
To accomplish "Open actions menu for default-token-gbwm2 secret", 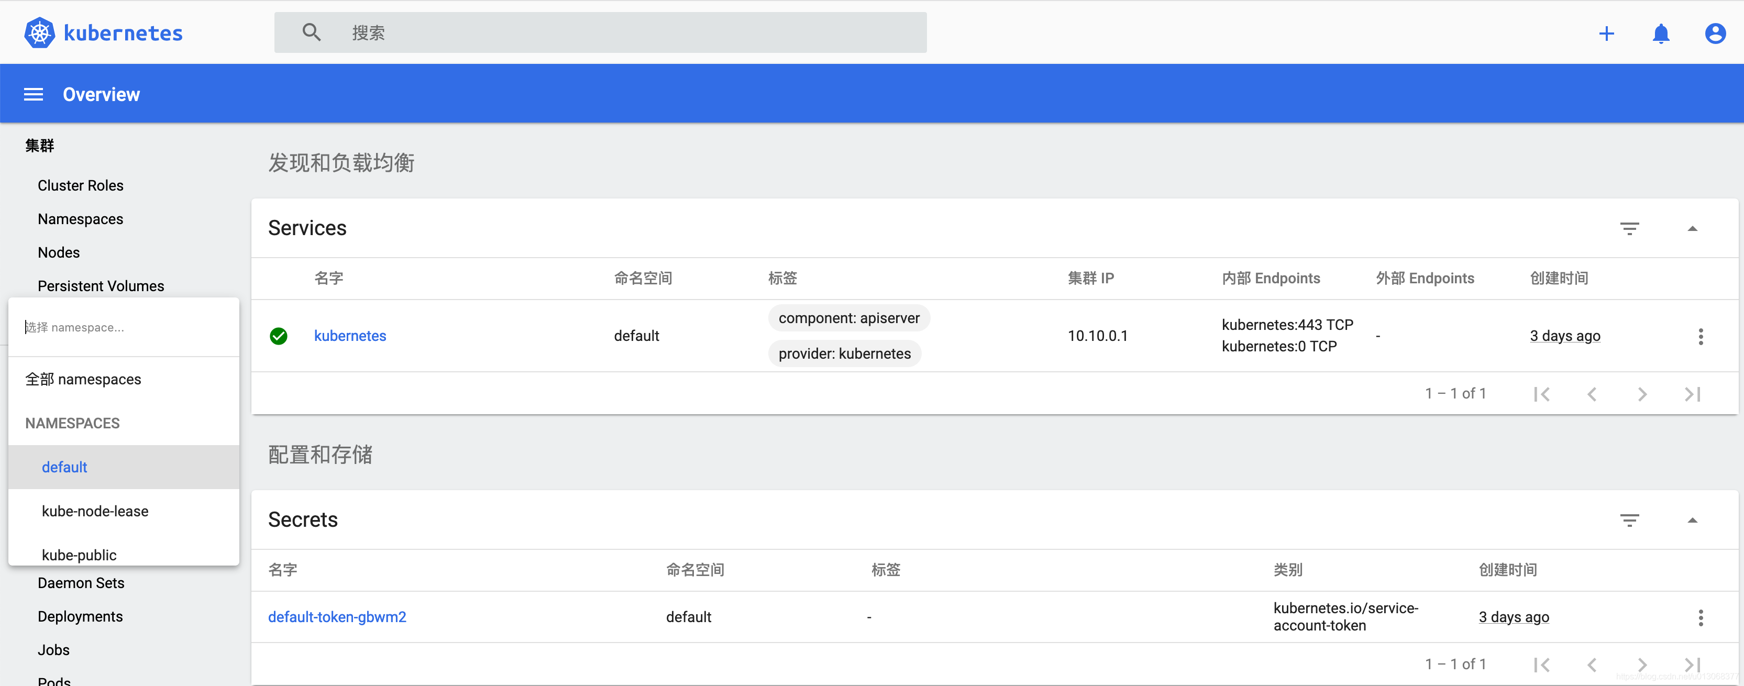I will [1700, 617].
